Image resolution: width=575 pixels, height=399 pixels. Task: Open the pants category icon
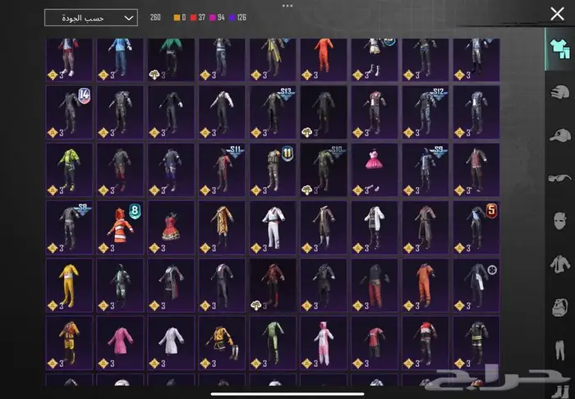[558, 351]
